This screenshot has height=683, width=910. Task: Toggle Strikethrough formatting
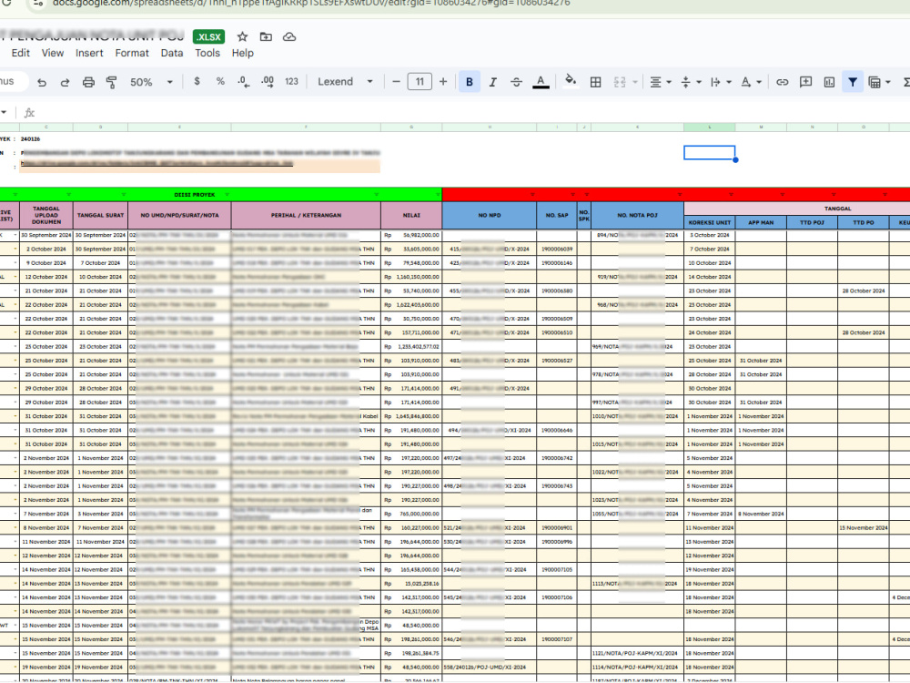tap(516, 82)
